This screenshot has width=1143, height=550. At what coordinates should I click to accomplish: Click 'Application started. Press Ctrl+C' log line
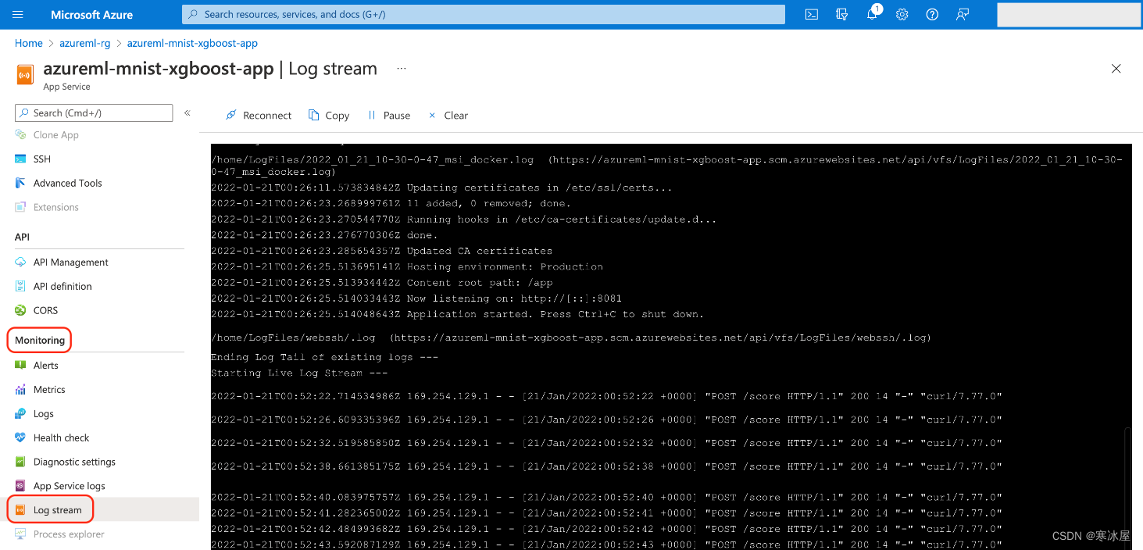457,314
